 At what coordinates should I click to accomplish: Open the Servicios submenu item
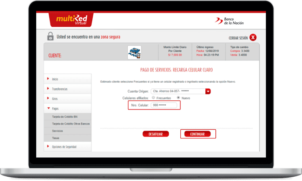[68, 131]
